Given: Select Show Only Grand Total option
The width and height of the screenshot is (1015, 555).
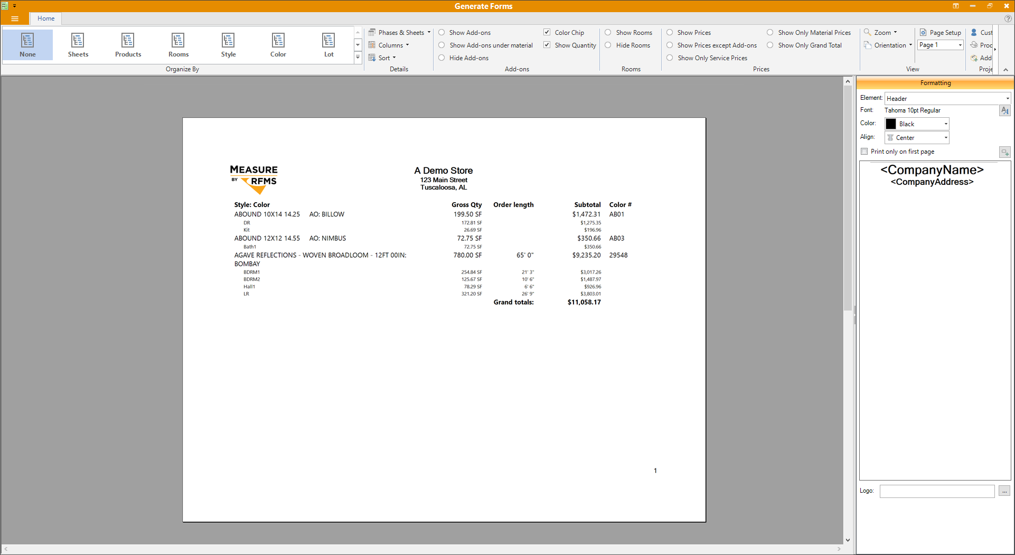Looking at the screenshot, I should click(x=770, y=45).
